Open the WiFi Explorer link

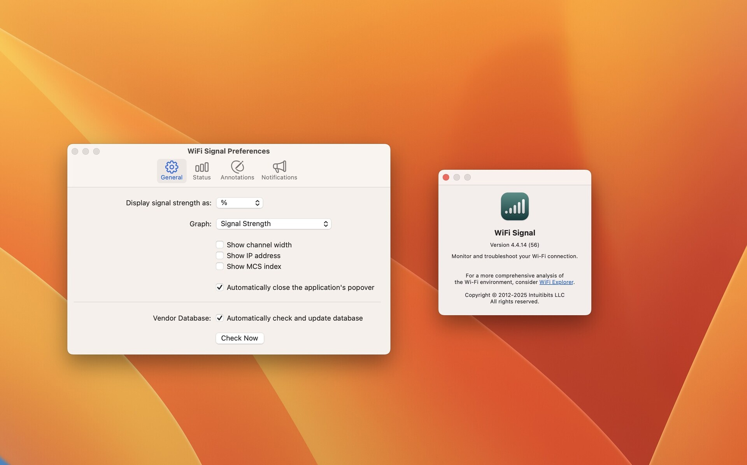556,282
